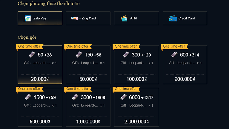Pick the 2.000.000đ package price
Image resolution: width=229 pixels, height=129 pixels.
point(137,122)
